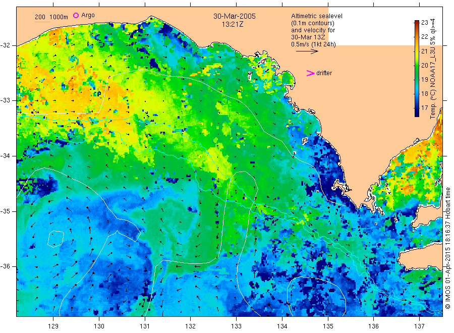This screenshot has height=333, width=454.
Task: Click the longitude label 129
Action: tap(53, 326)
